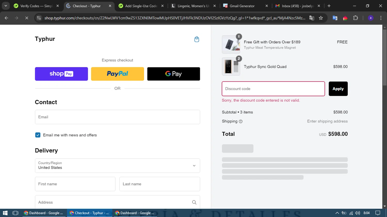Pay with Google Pay button

(x=174, y=74)
